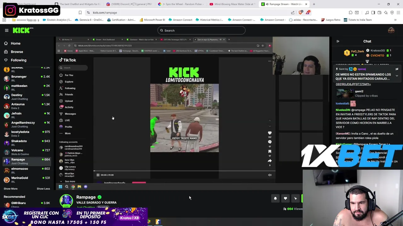Expand following list with Show More
Image resolution: width=403 pixels, height=226 pixels.
(11, 189)
